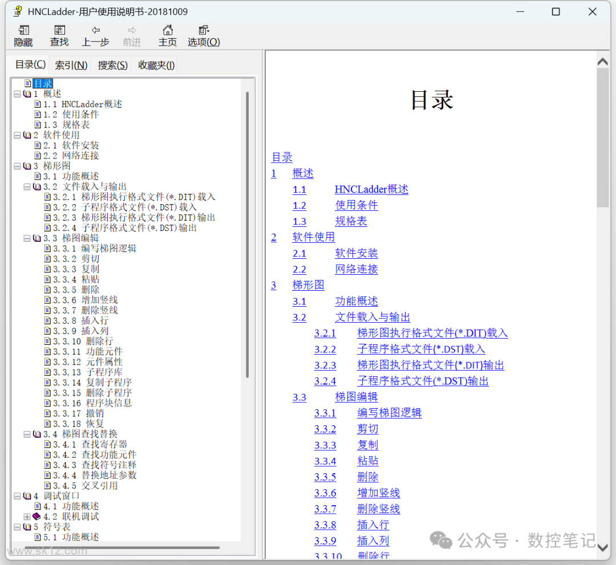Select tree item 3.2.2 子程序格式文件(*.DST)载入
The height and width of the screenshot is (565, 616).
tap(124, 208)
